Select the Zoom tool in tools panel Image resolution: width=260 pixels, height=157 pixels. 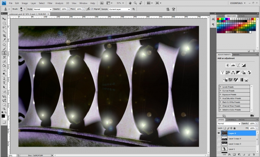(x=4, y=109)
